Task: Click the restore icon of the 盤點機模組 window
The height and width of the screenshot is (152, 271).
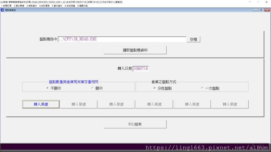Action: pyautogui.click(x=261, y=10)
